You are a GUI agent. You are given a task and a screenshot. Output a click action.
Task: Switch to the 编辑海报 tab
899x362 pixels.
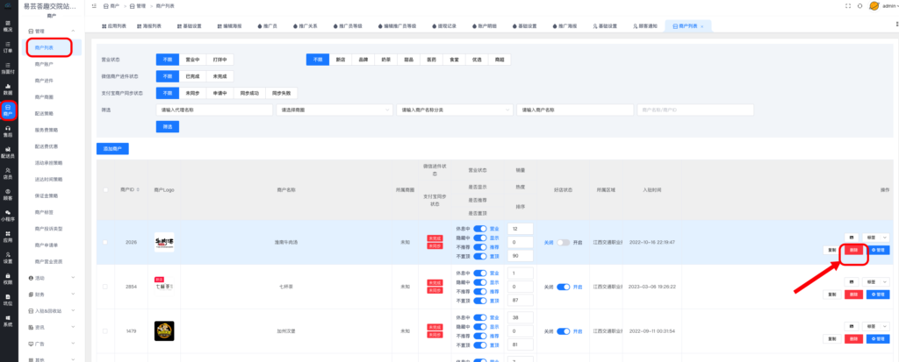(x=229, y=26)
